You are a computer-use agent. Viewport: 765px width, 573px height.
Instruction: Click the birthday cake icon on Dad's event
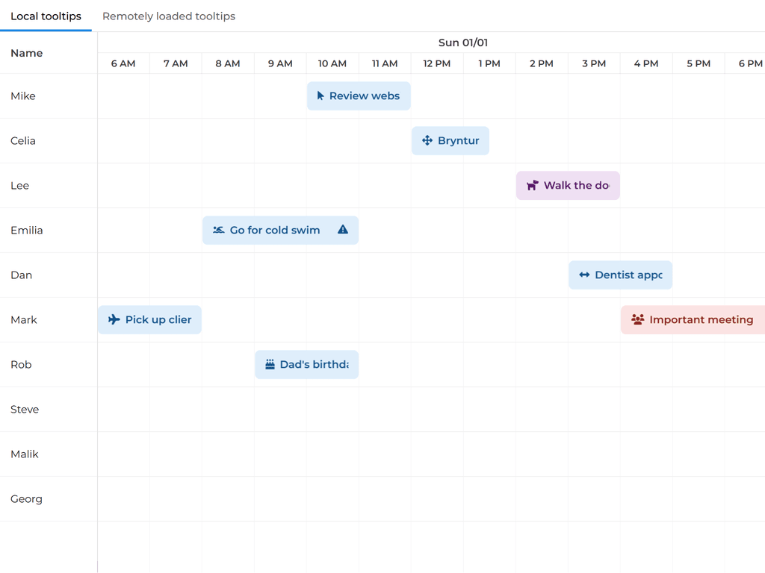tap(270, 365)
